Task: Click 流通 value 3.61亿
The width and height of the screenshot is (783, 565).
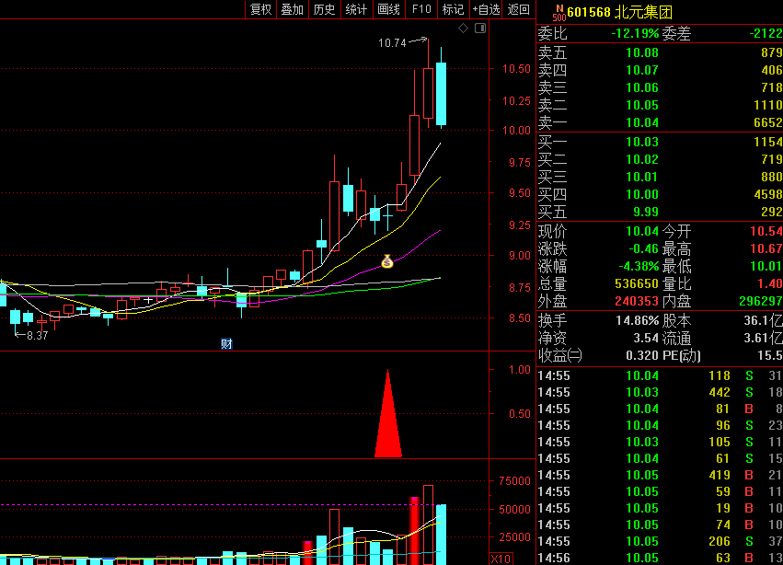Action: (763, 338)
